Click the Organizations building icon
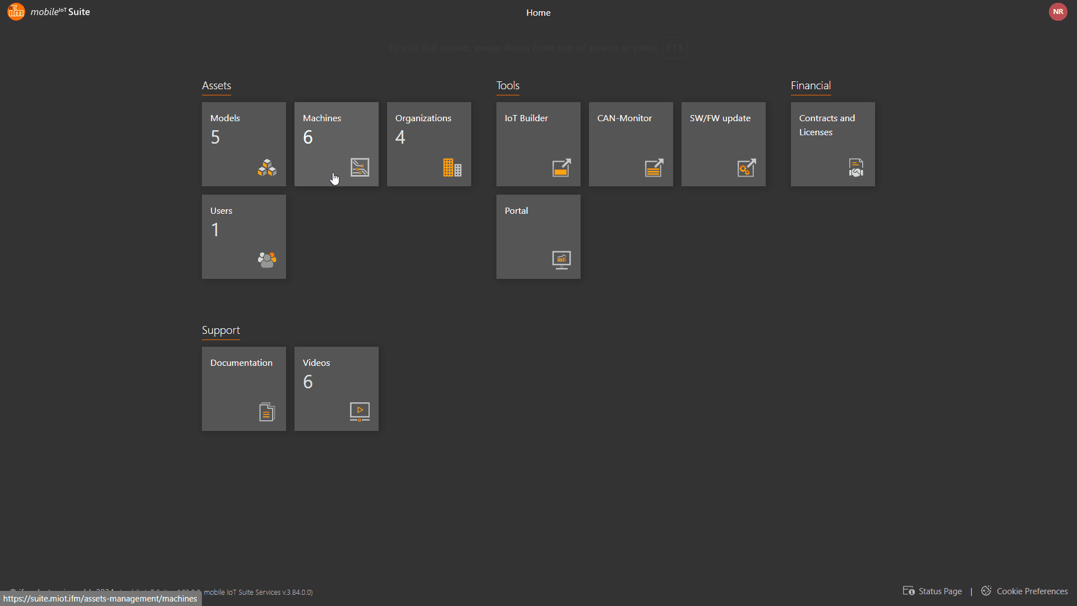Screen dimensions: 1077x606 [452, 167]
